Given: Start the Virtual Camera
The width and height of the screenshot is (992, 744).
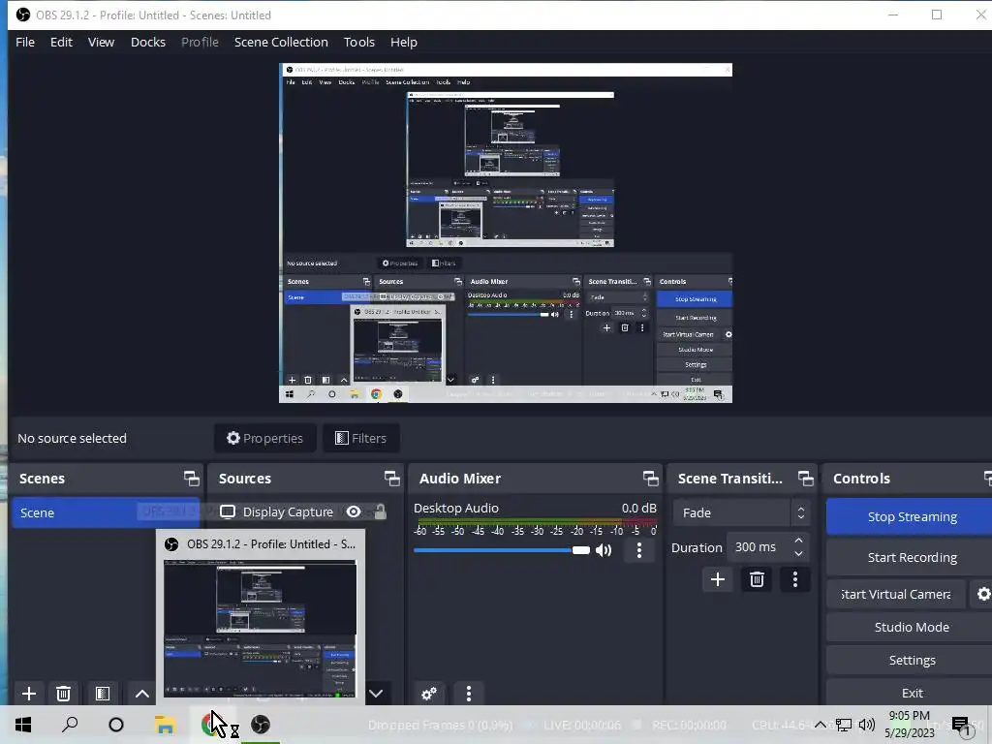Looking at the screenshot, I should point(896,594).
